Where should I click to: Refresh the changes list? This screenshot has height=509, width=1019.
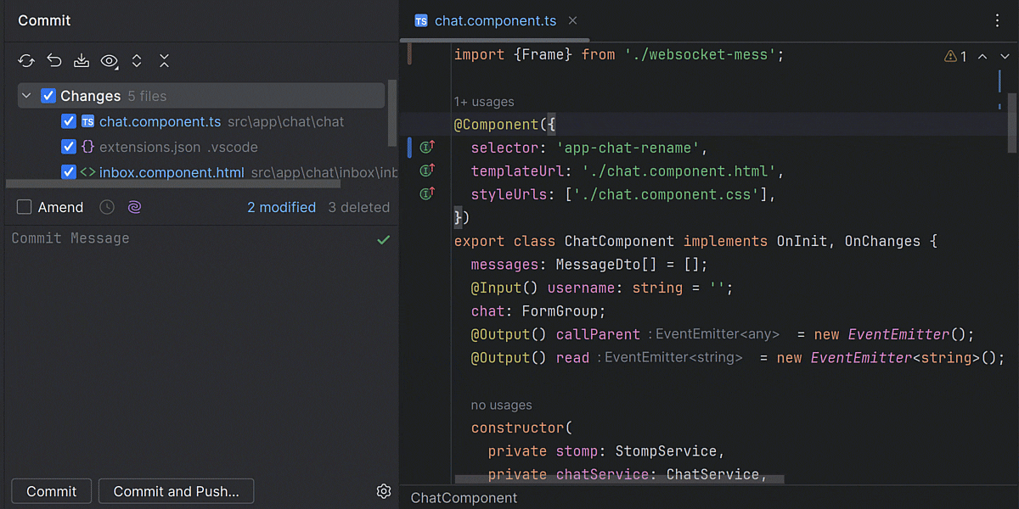pyautogui.click(x=25, y=60)
